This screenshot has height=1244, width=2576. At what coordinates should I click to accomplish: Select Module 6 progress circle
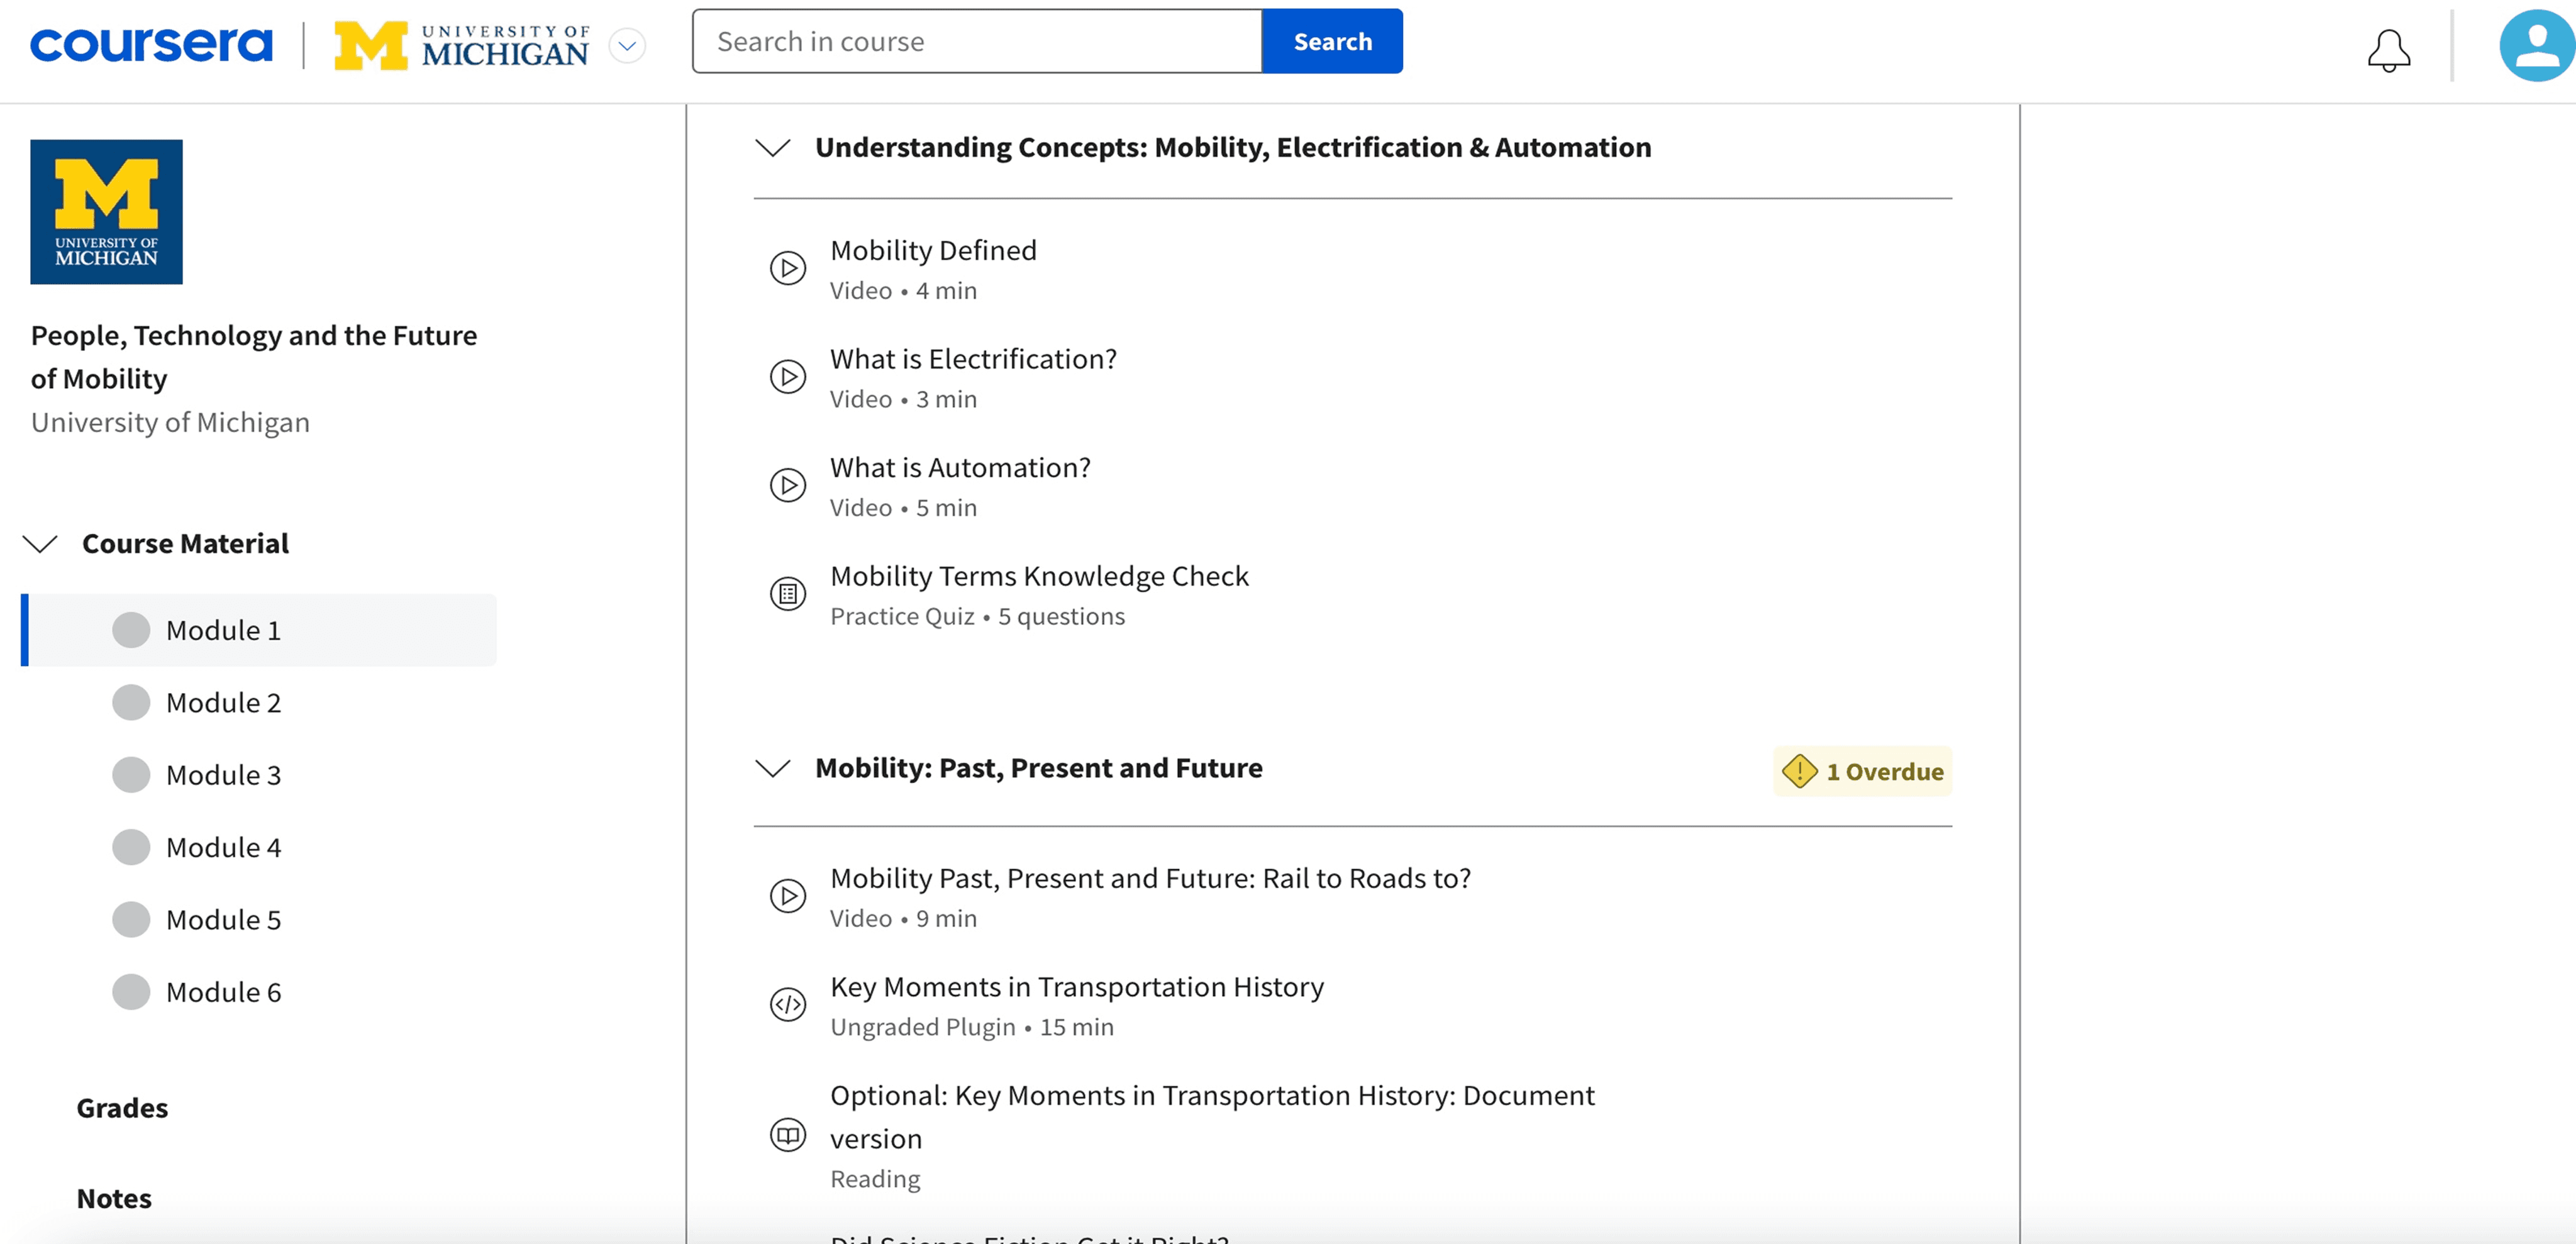[131, 992]
